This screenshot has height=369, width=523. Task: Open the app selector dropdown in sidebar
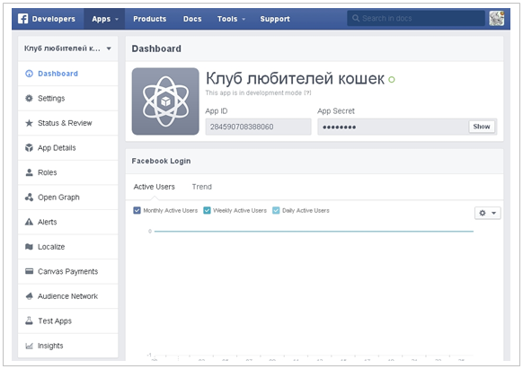(68, 48)
